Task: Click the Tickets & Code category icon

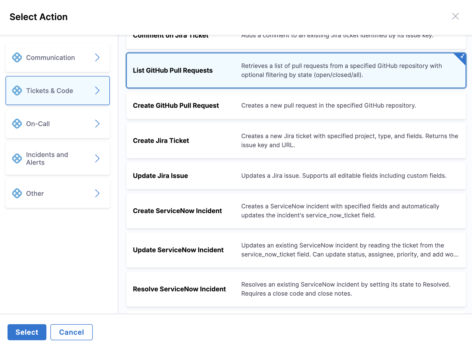Action: point(17,91)
